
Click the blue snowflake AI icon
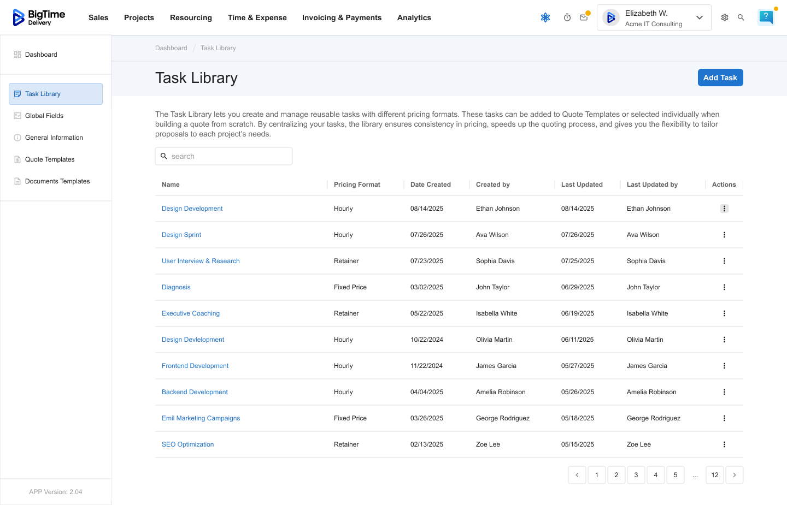(545, 17)
